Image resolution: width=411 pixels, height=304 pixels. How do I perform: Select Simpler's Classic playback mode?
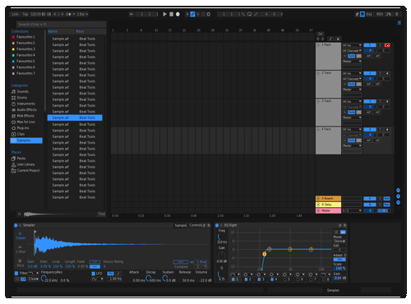[21, 236]
